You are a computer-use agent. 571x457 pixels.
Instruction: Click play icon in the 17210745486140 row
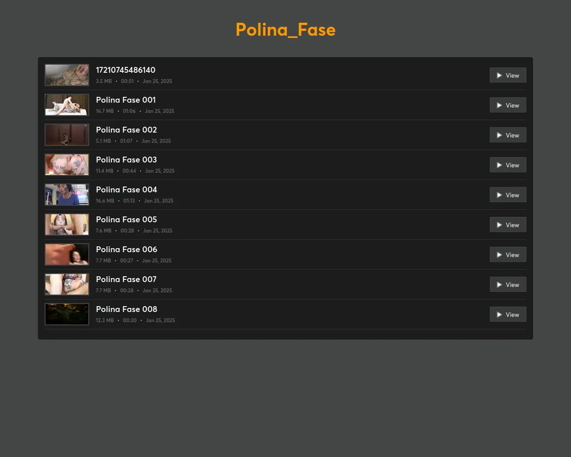pos(499,75)
